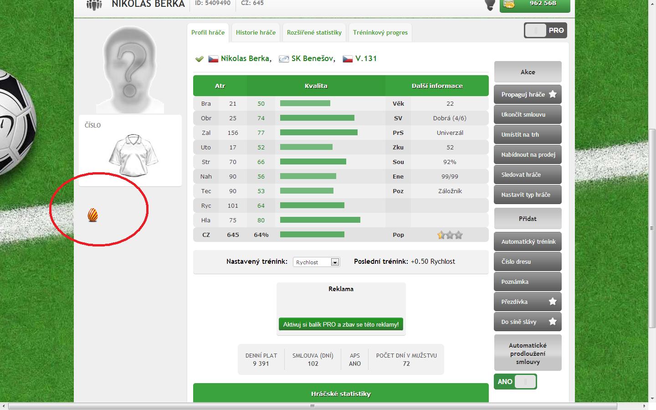656x410 pixels.
Task: Toggle the PRO switch
Action: [545, 31]
